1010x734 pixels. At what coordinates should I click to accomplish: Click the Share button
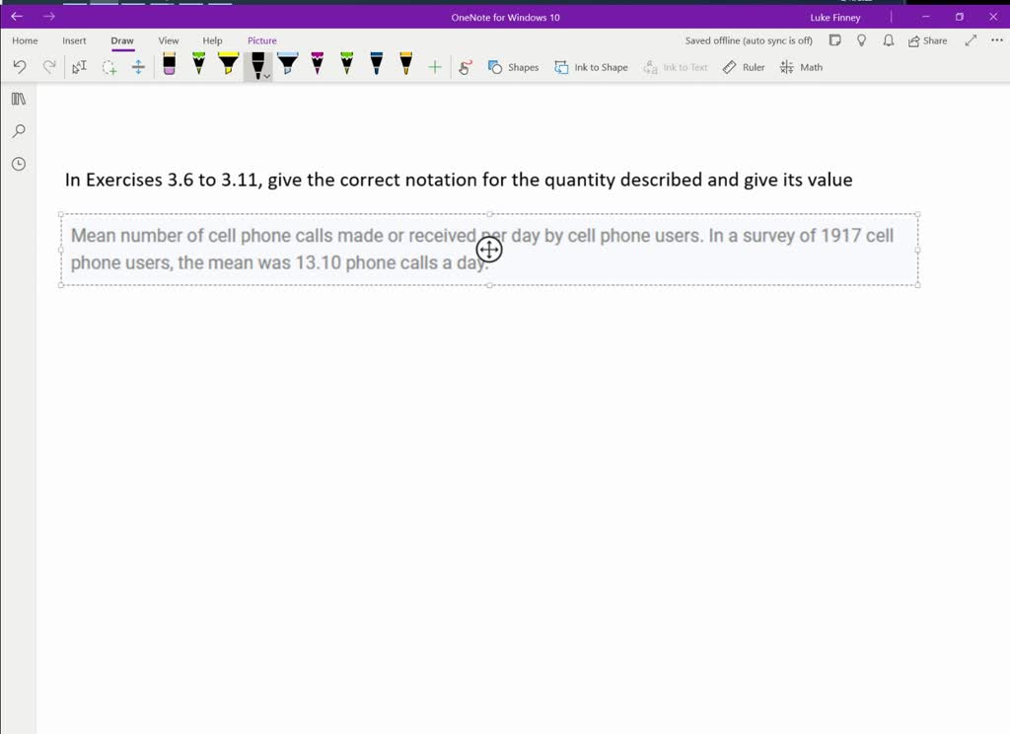coord(929,40)
